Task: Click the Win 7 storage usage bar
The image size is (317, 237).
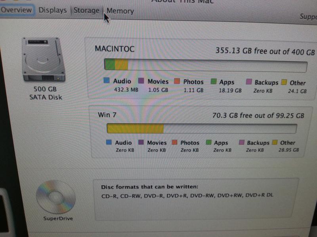Action: coord(202,129)
